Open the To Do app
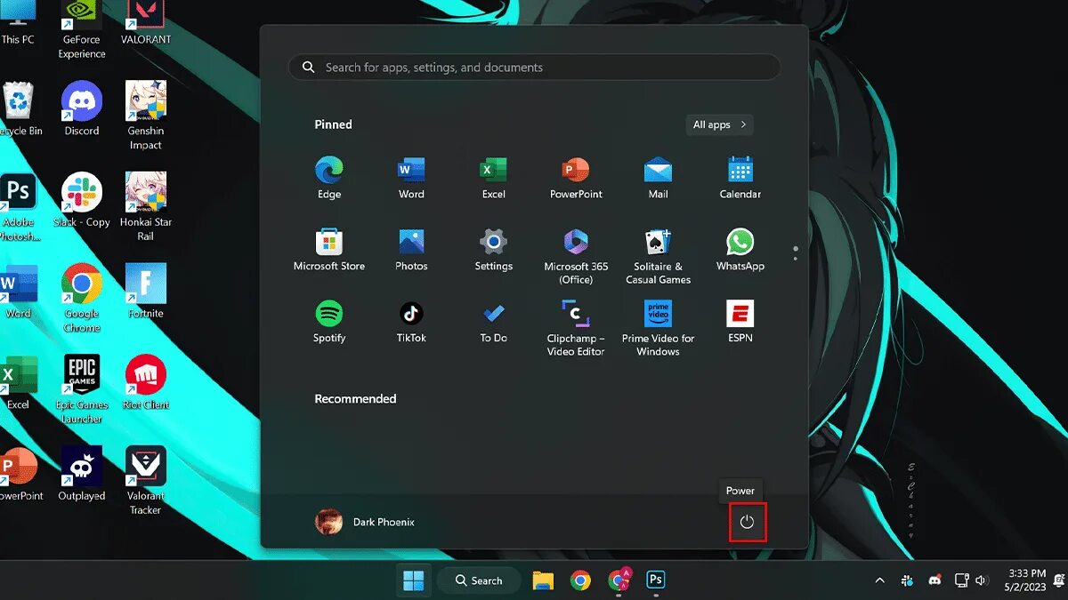Image resolution: width=1068 pixels, height=600 pixels. 493,322
